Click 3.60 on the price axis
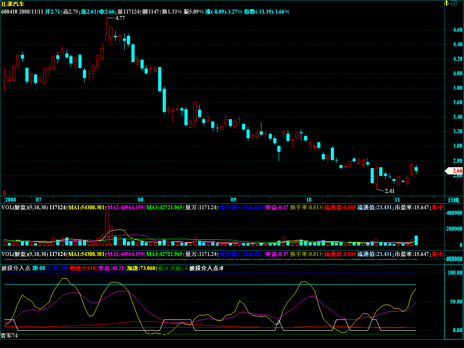 [458, 102]
